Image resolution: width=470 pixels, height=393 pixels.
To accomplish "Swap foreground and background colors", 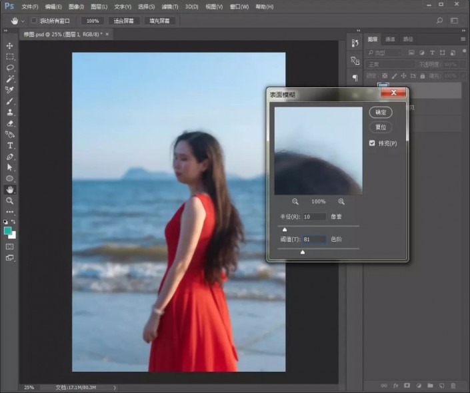I will (13, 222).
